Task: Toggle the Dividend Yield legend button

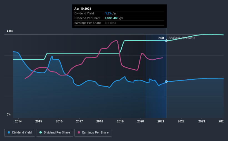Action: click(20, 133)
